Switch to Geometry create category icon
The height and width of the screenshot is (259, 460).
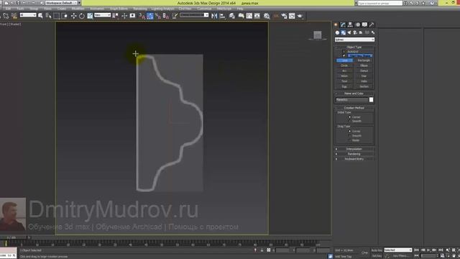tap(337, 32)
